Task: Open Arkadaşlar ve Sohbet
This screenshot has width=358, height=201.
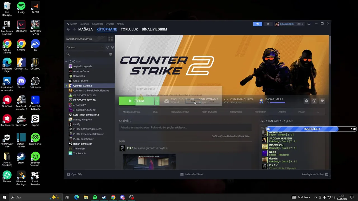Action: pos(315,174)
